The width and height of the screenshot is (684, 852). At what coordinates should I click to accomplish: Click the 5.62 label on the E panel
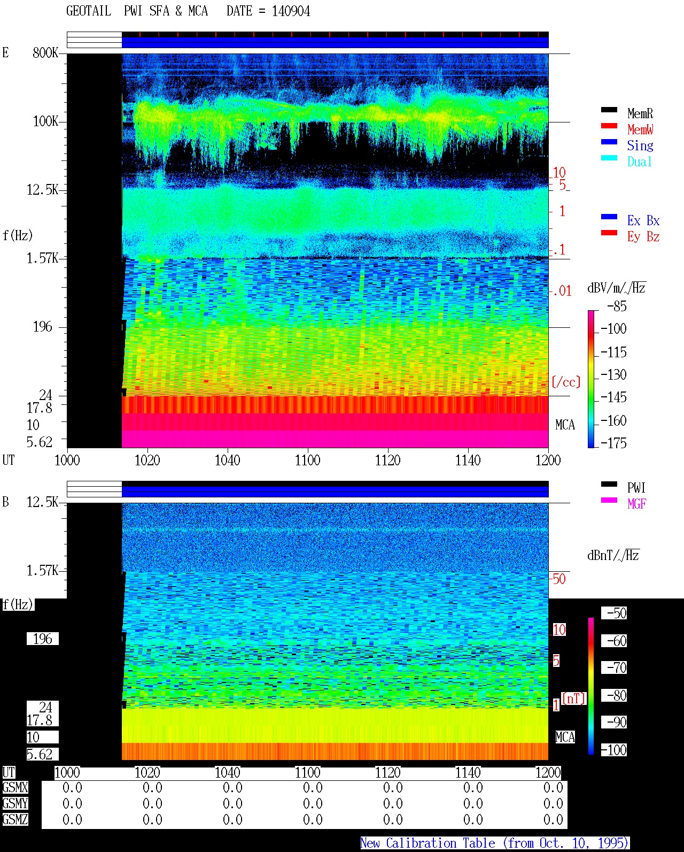click(x=40, y=442)
